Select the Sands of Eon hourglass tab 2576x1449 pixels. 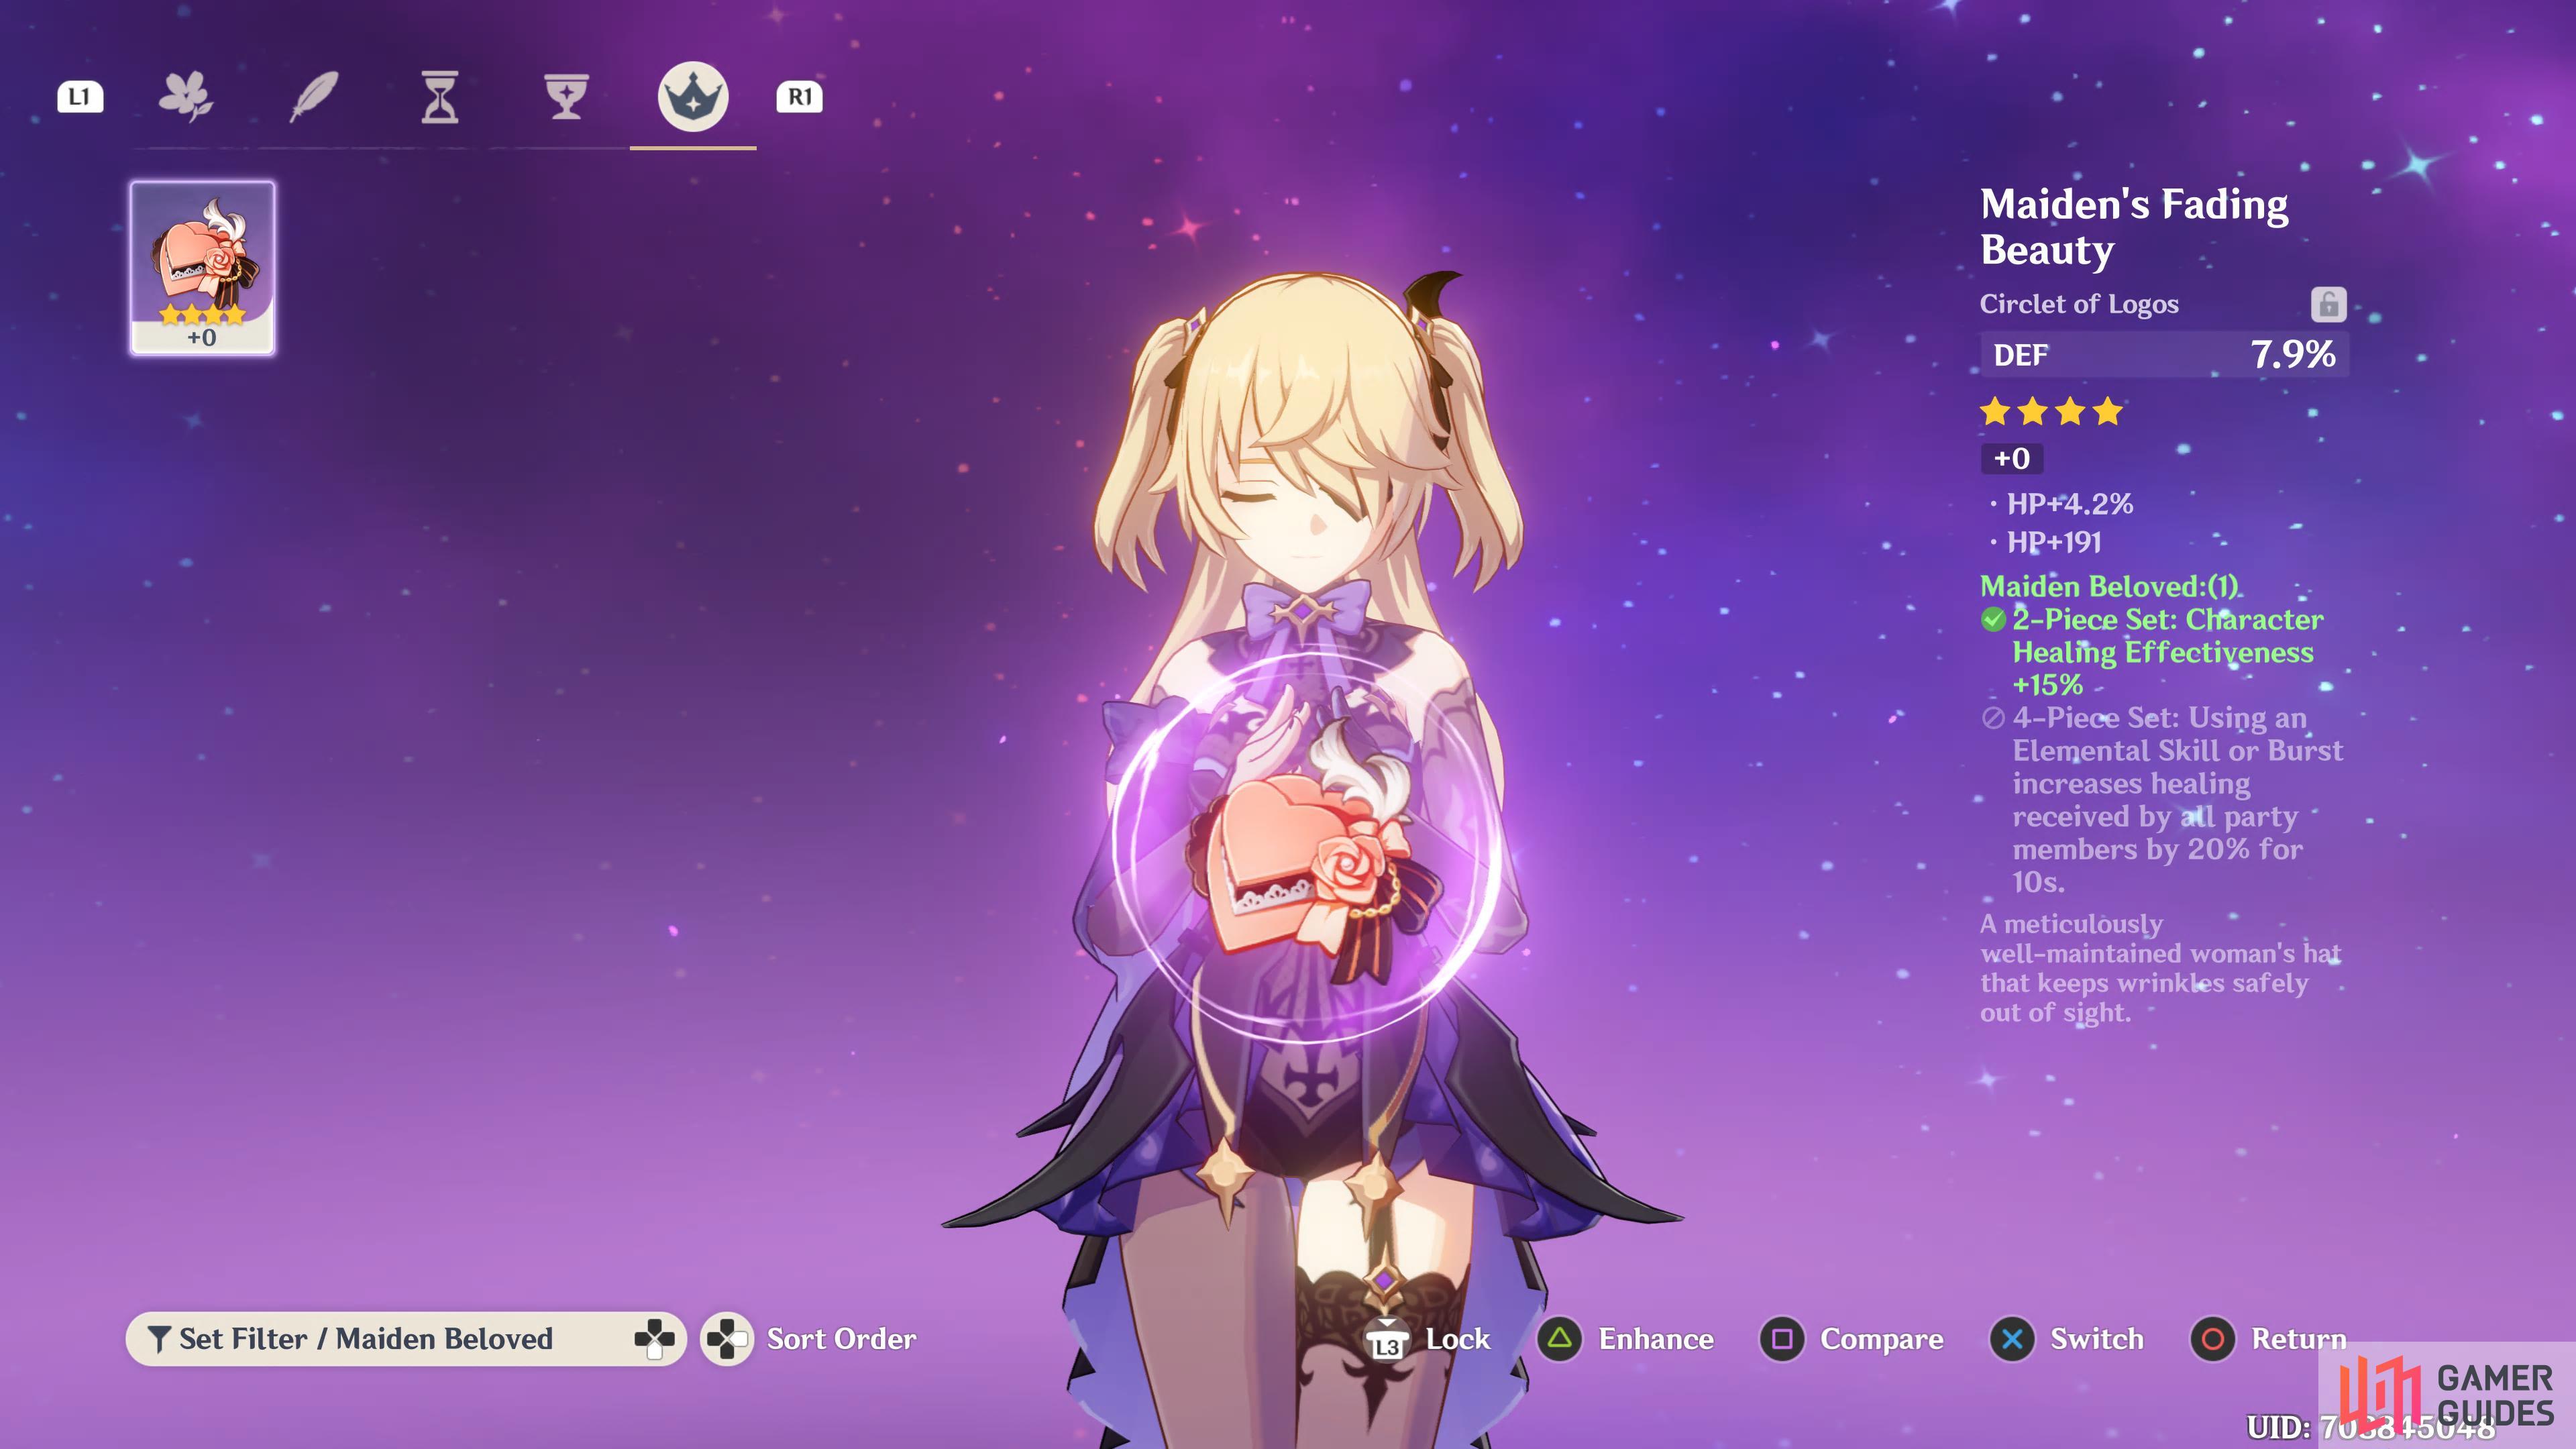(439, 97)
